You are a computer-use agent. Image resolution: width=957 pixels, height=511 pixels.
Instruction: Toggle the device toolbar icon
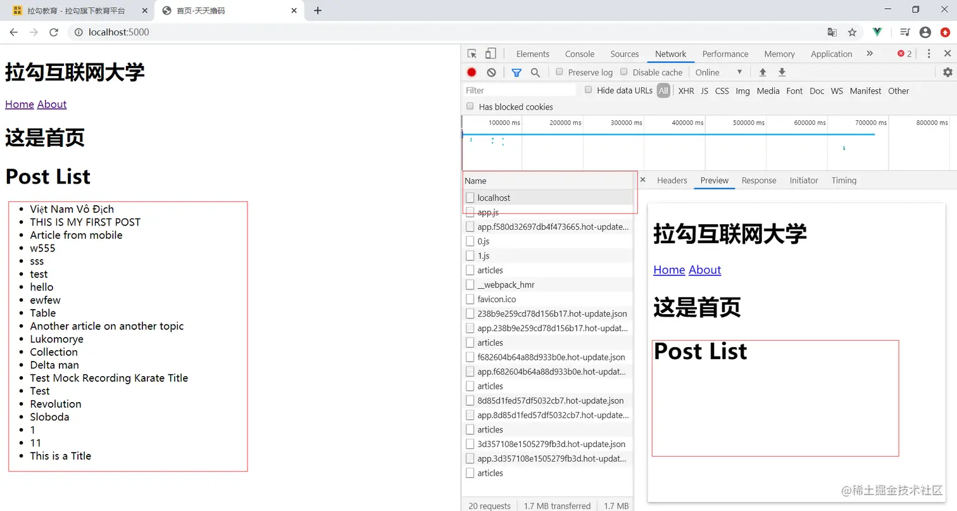[x=491, y=54]
